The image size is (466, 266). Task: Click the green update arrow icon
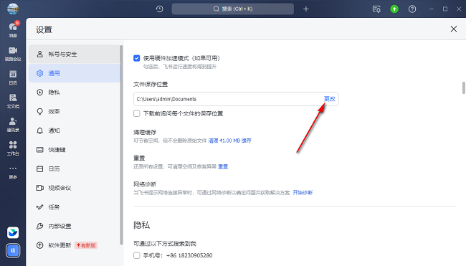click(394, 9)
